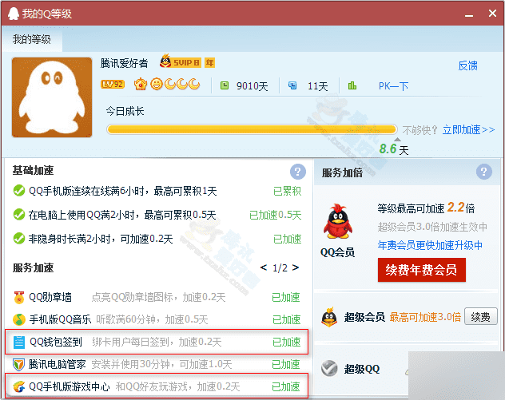Click 已加速 status for 腾讯电脑管家
The image size is (505, 400).
point(286,364)
